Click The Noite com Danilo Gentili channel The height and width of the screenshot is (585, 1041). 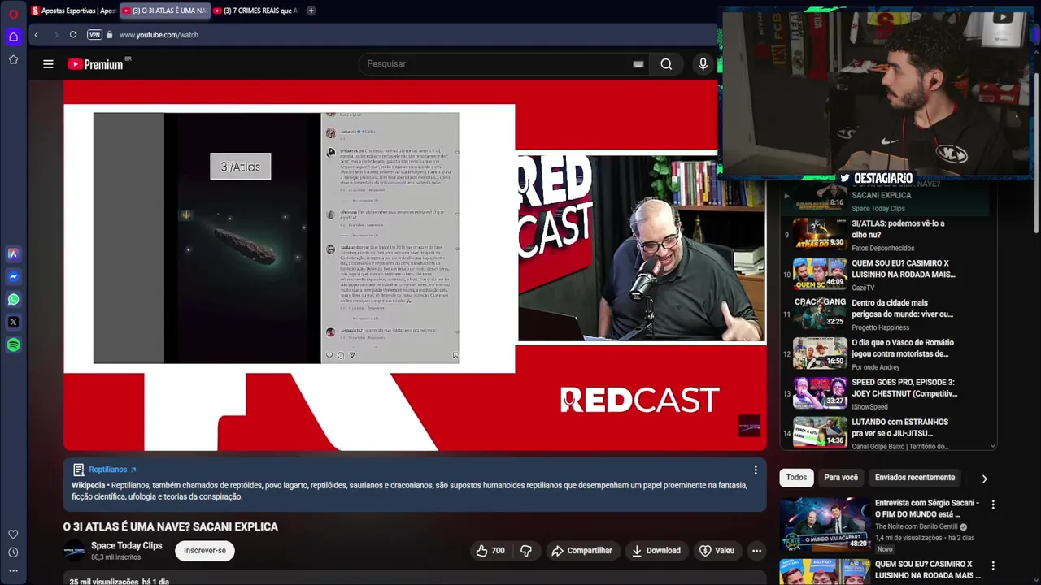[x=918, y=526]
